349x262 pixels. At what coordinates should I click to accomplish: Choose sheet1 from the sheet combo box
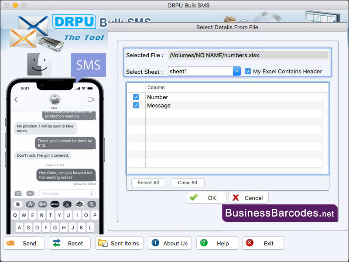pos(196,72)
